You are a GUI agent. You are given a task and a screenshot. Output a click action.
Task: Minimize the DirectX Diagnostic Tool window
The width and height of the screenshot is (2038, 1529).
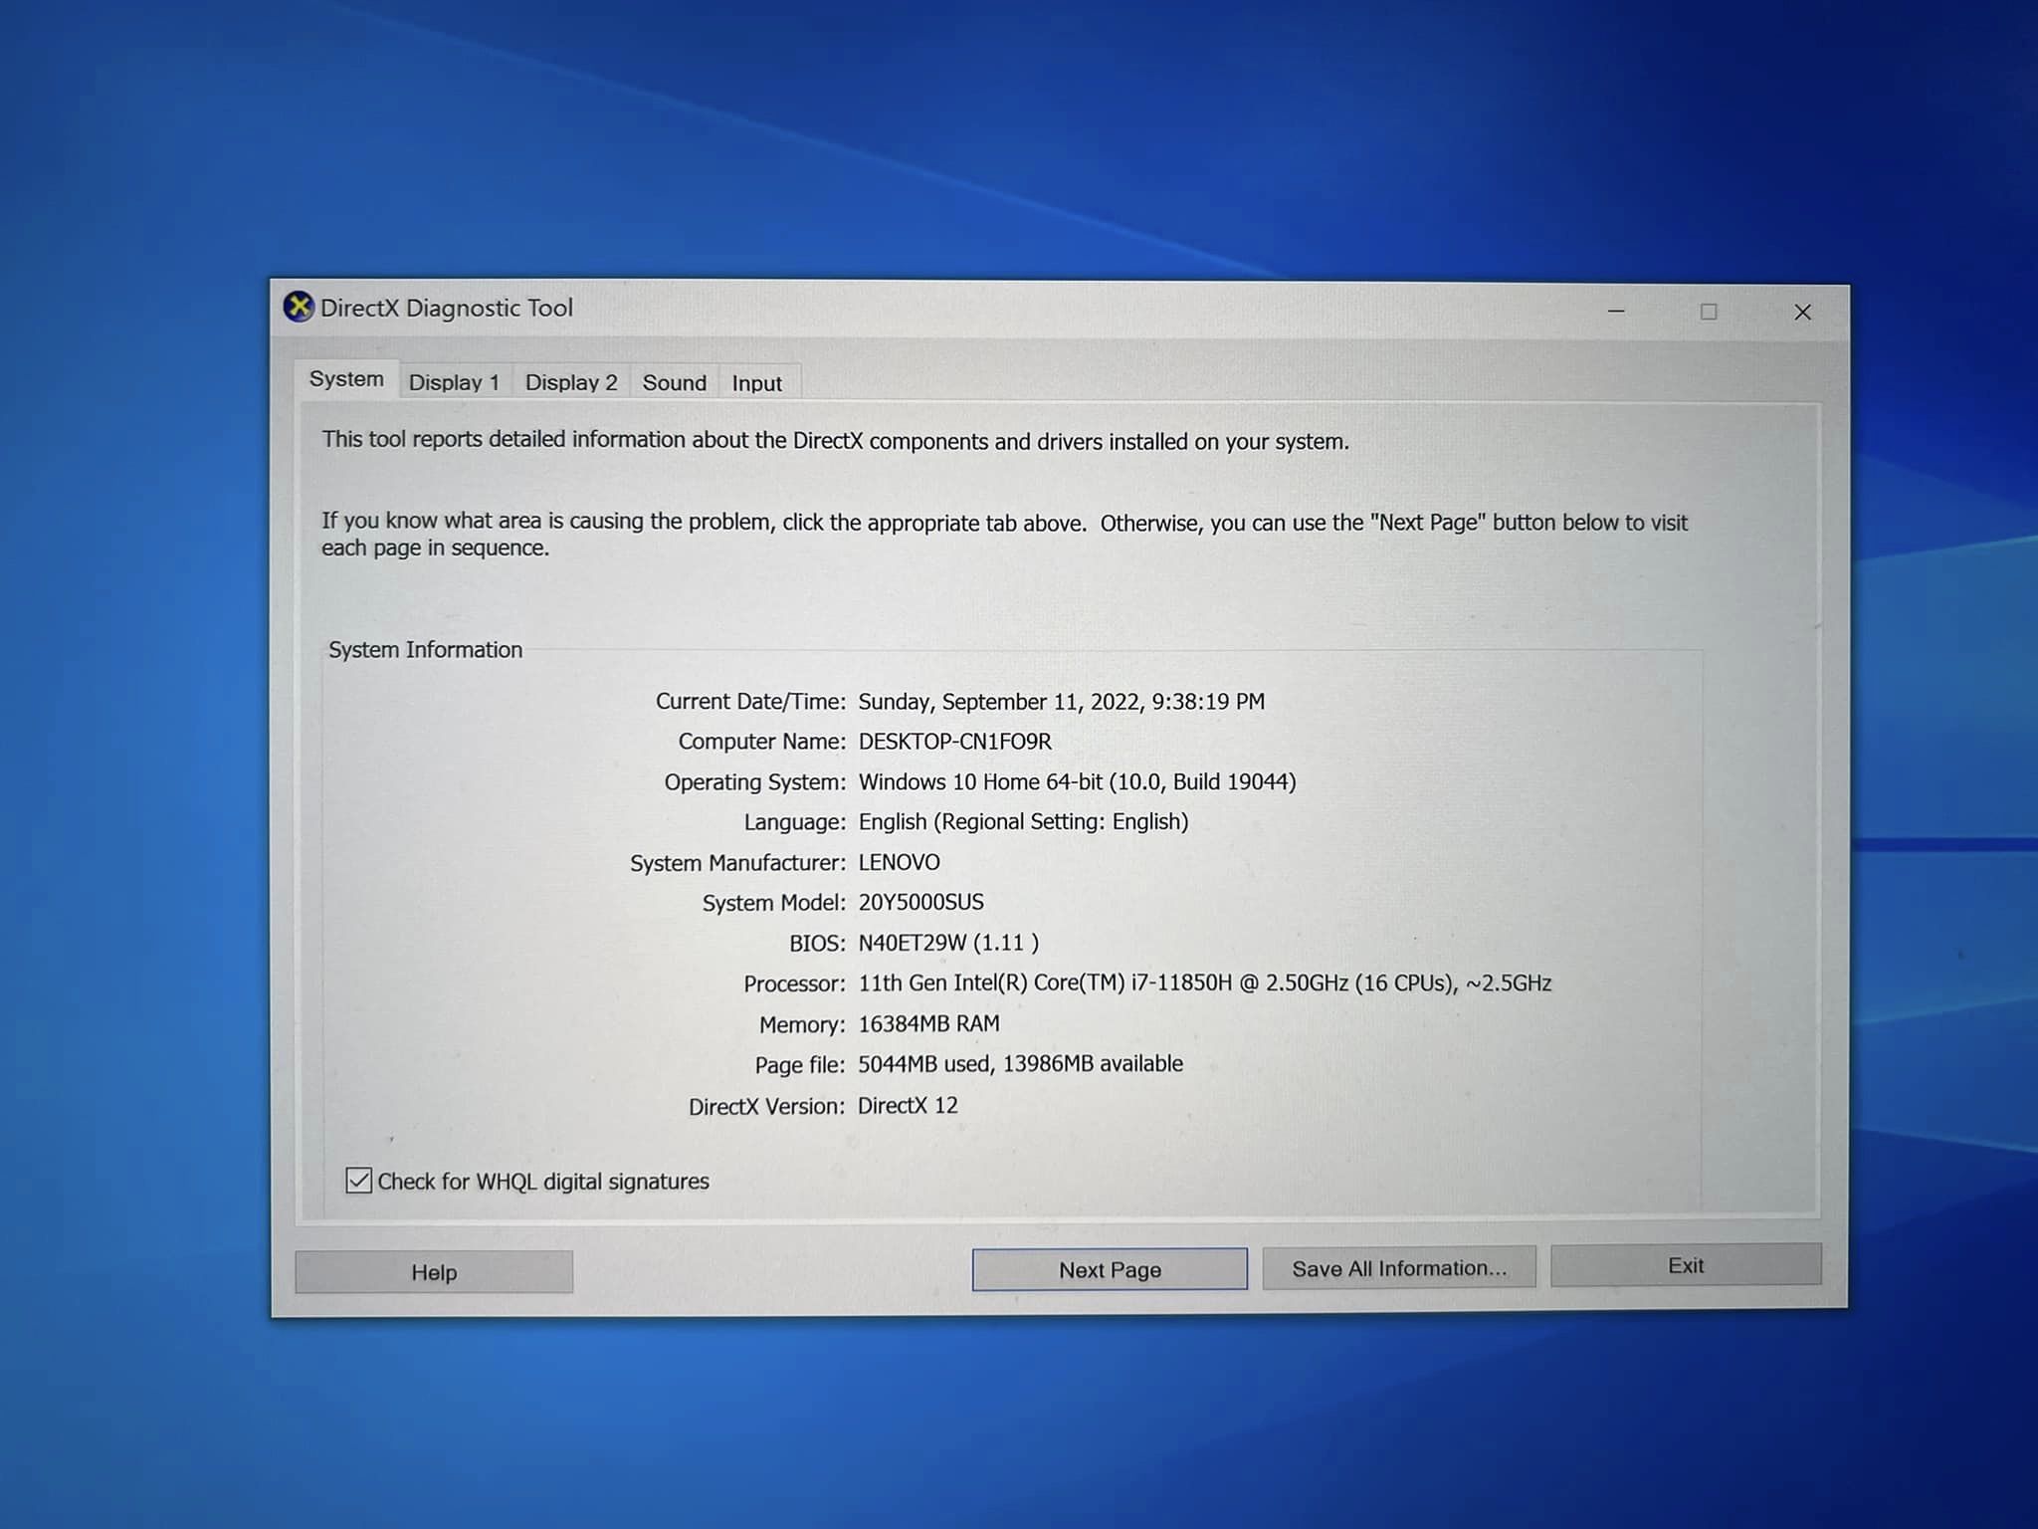pos(1616,312)
